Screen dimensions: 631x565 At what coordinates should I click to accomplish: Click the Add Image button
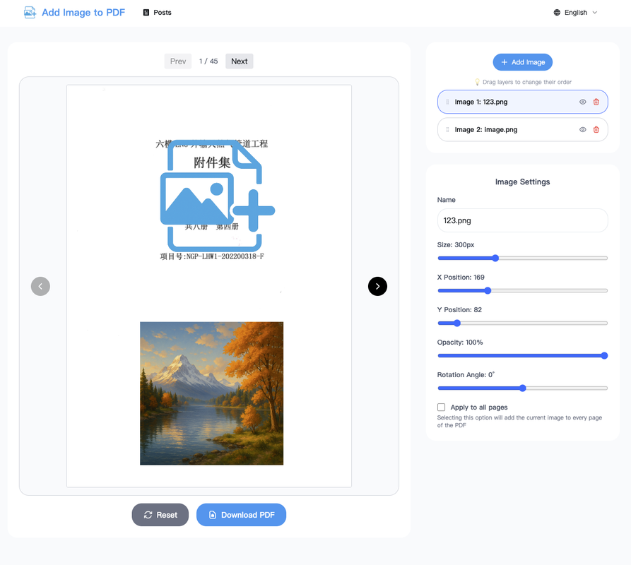point(522,62)
